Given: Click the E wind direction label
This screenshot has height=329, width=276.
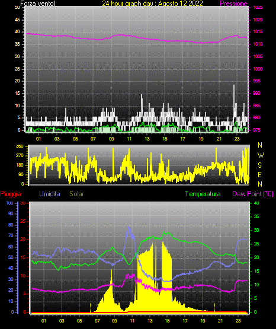Looking at the screenshot, I should [259, 174].
